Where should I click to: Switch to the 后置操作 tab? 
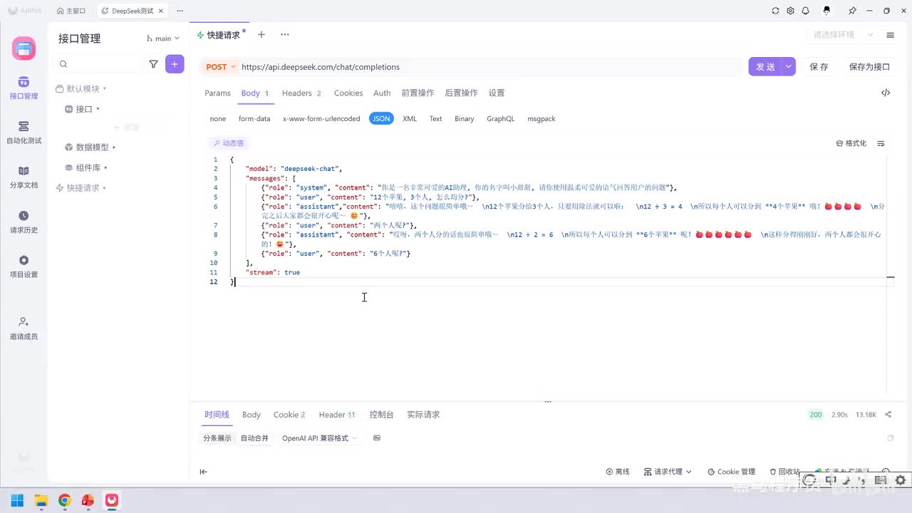pyautogui.click(x=461, y=93)
